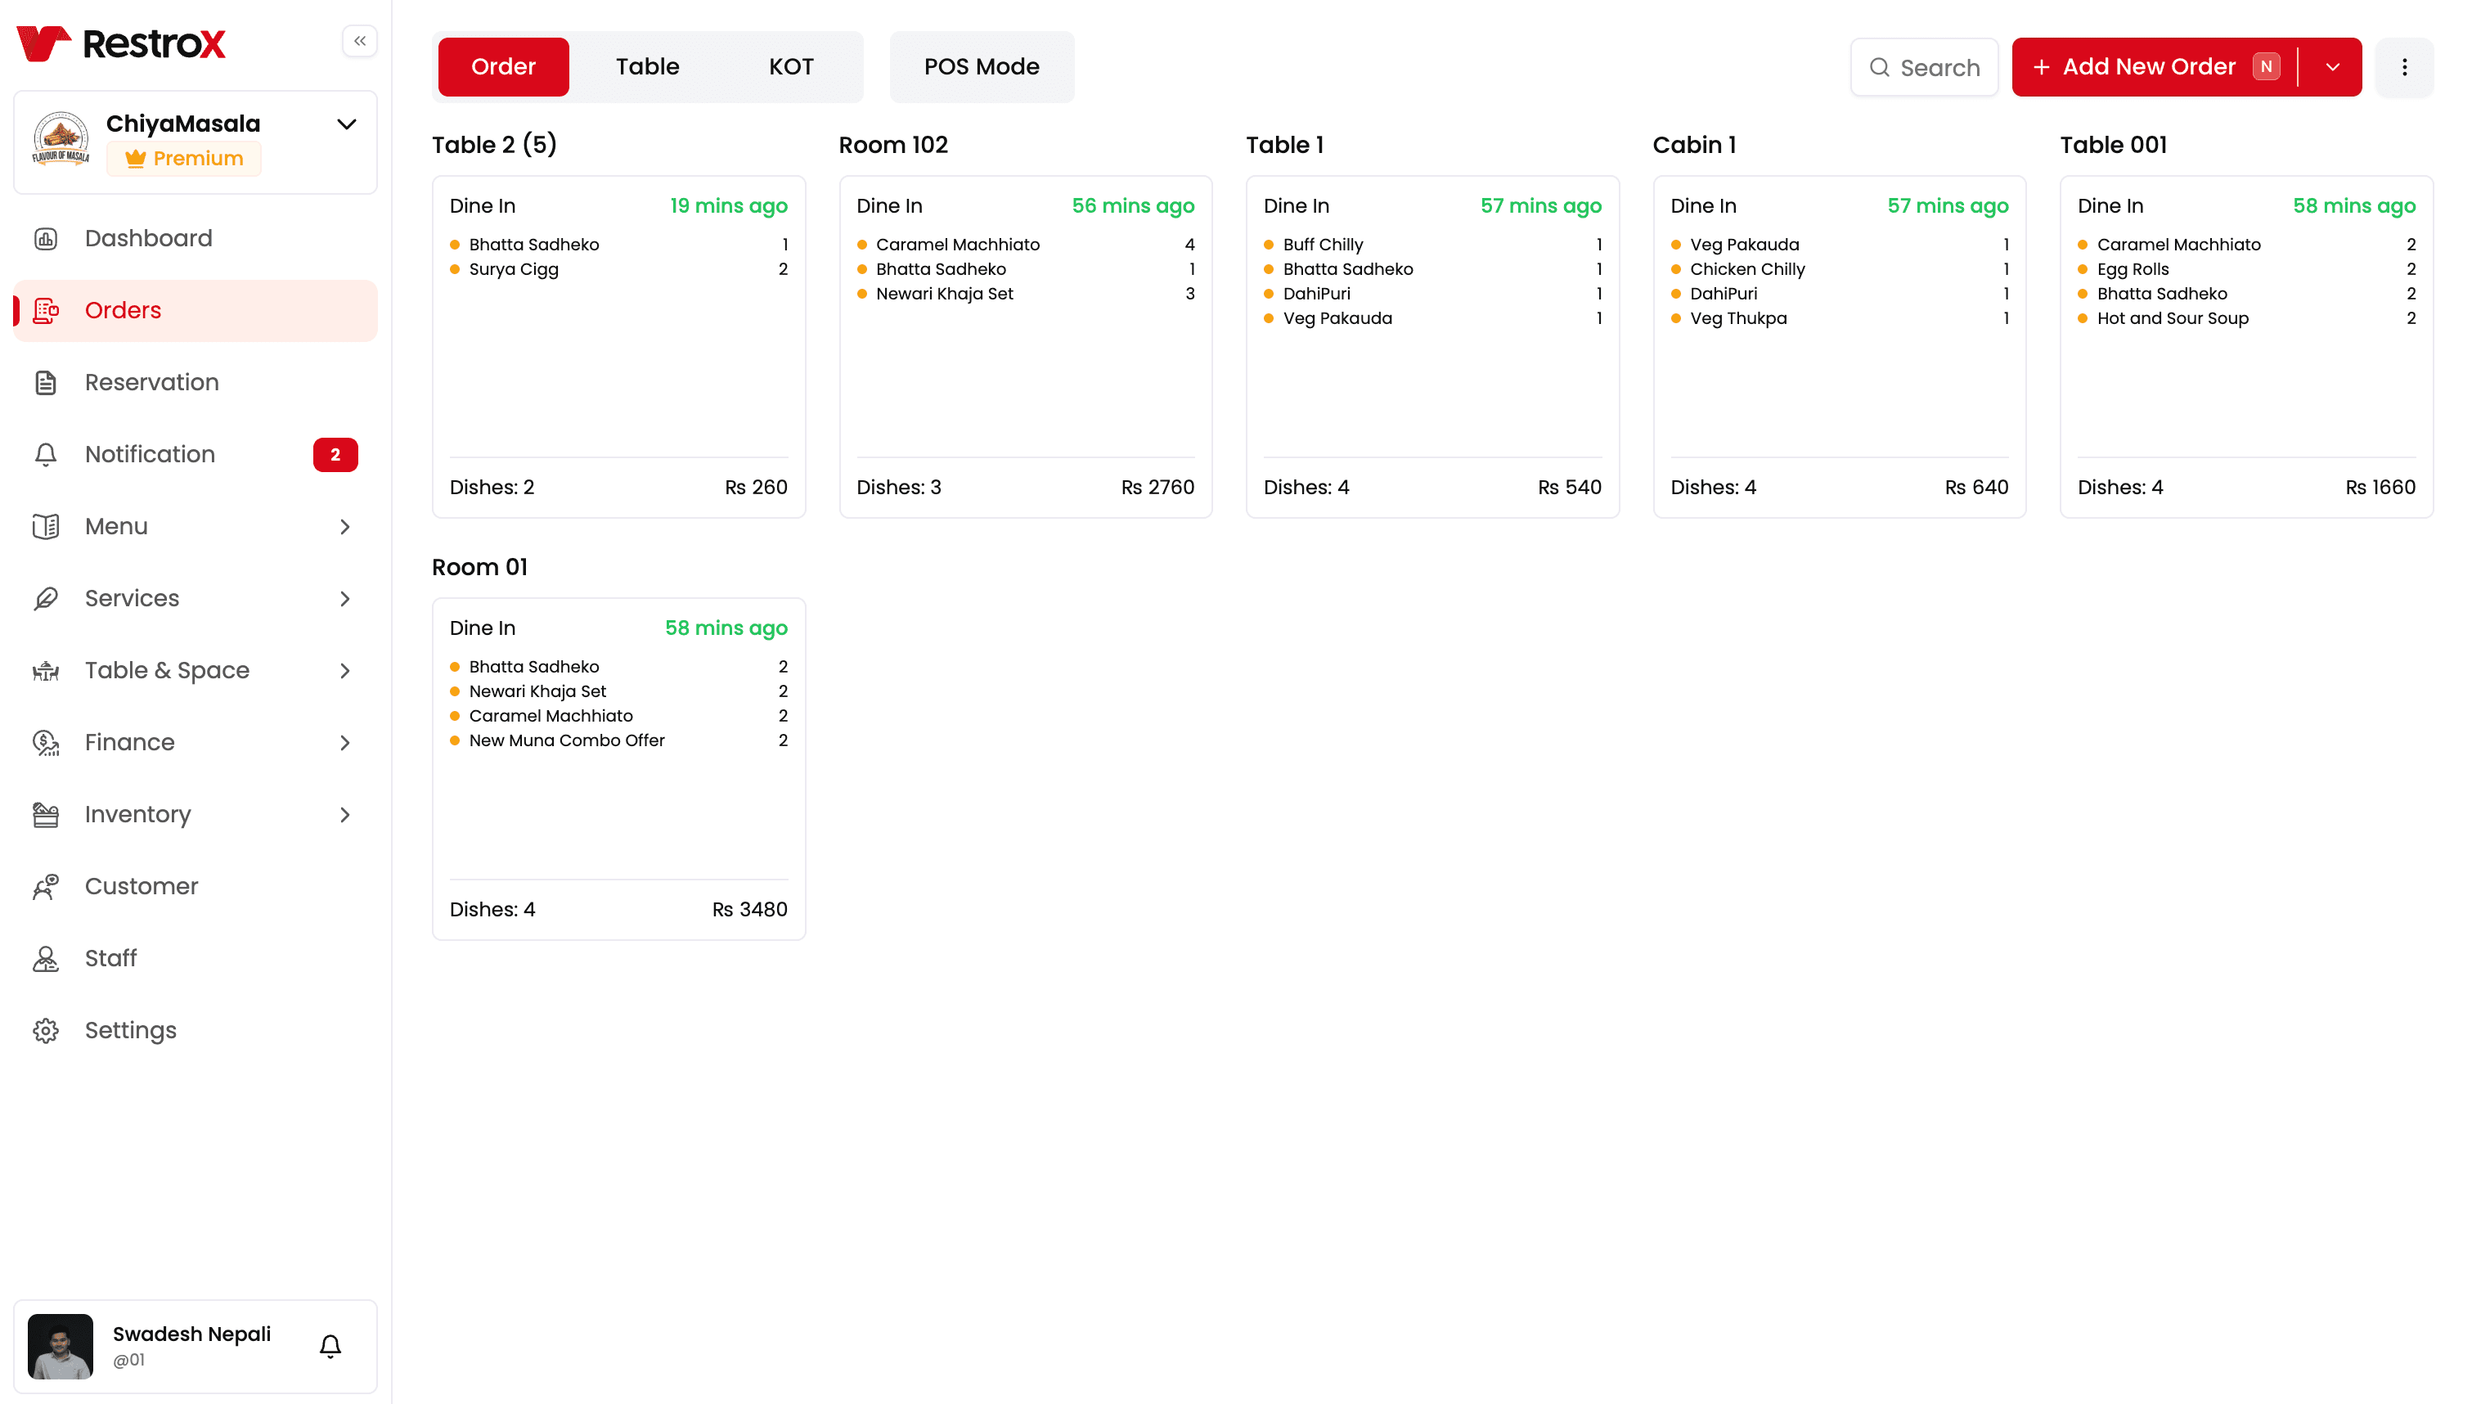Expand the Services submenu
The width and height of the screenshot is (2472, 1404).
[x=344, y=598]
